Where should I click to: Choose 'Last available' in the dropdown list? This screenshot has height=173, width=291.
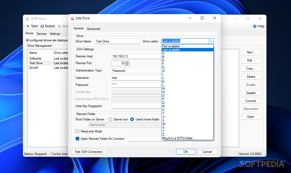187,50
